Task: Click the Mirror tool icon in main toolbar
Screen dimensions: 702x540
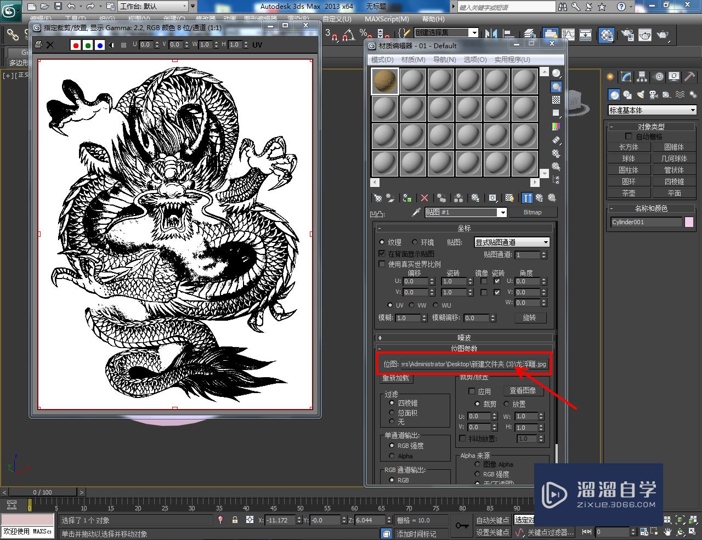Action: (491, 35)
